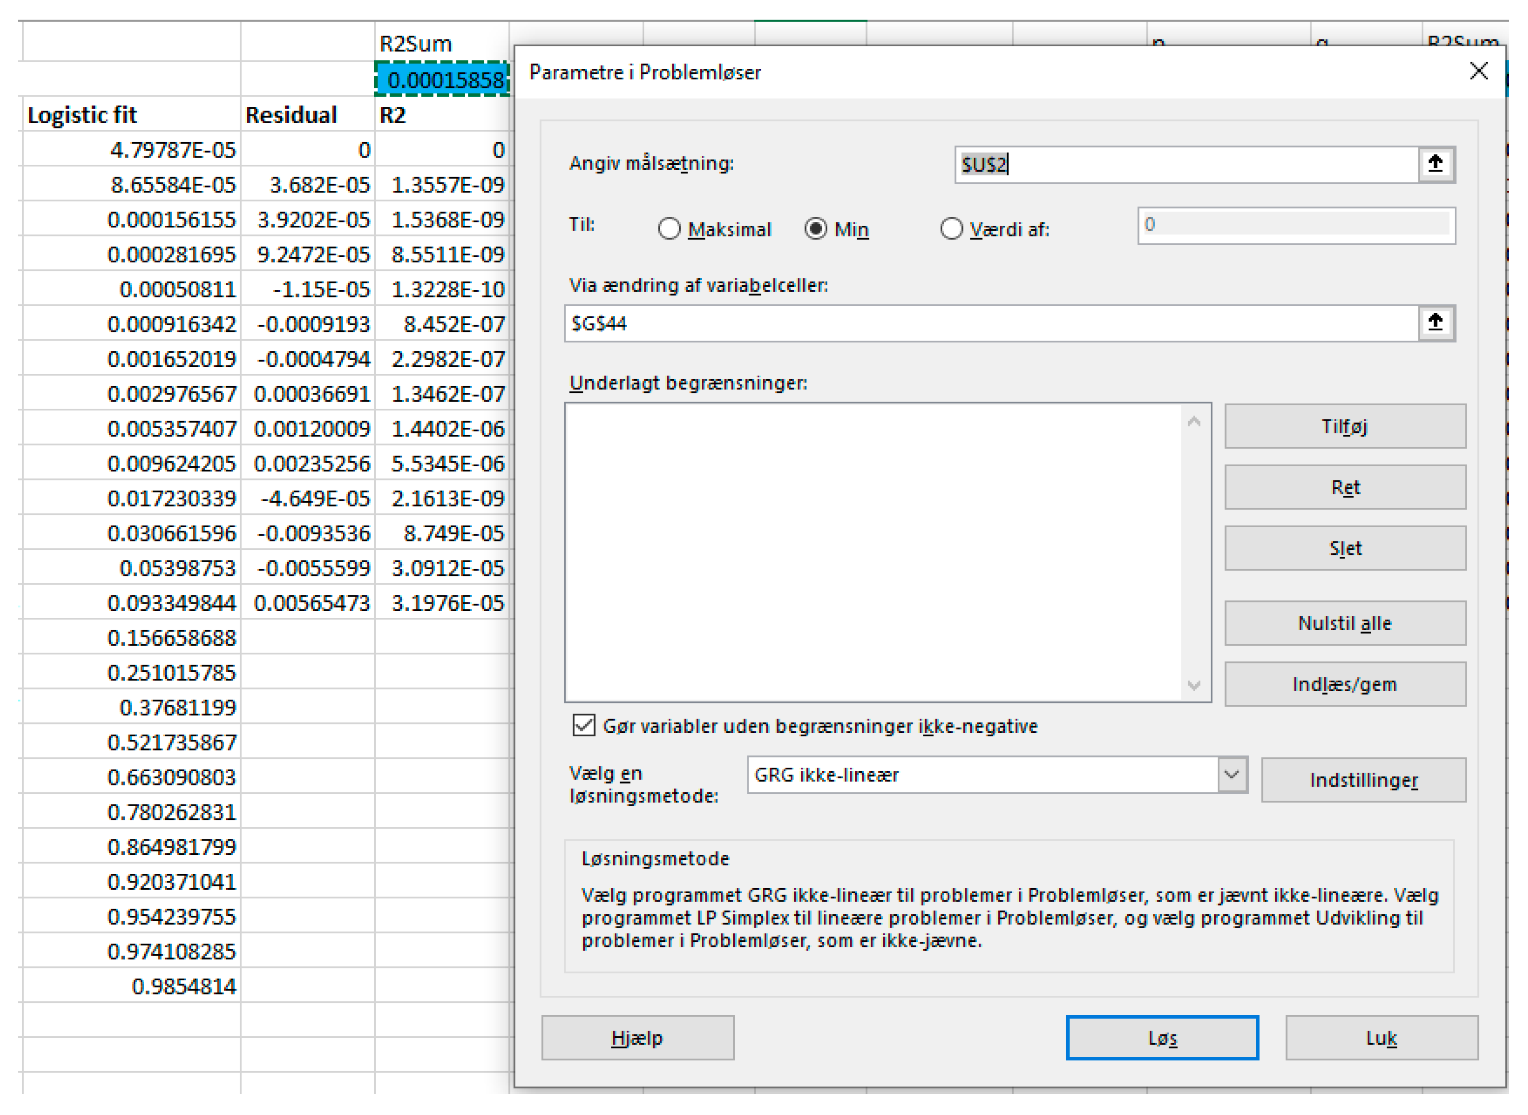Click GRG ikke-lineær combo box
This screenshot has height=1115, width=1528.
pyautogui.click(x=982, y=774)
